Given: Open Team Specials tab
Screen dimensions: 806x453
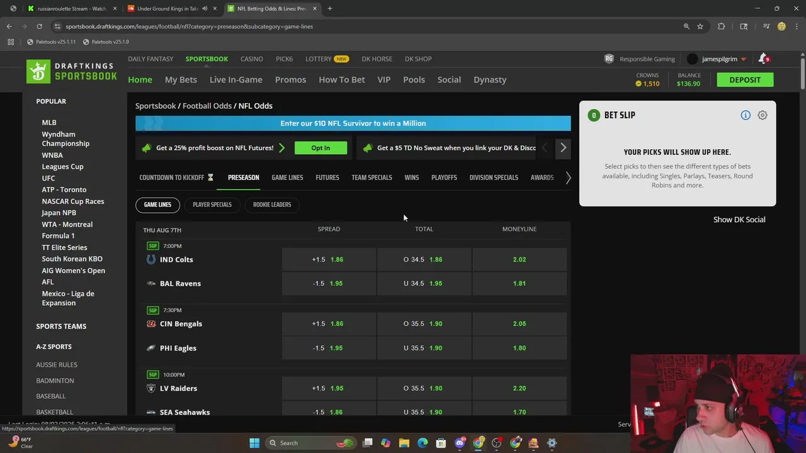Looking at the screenshot, I should [372, 177].
